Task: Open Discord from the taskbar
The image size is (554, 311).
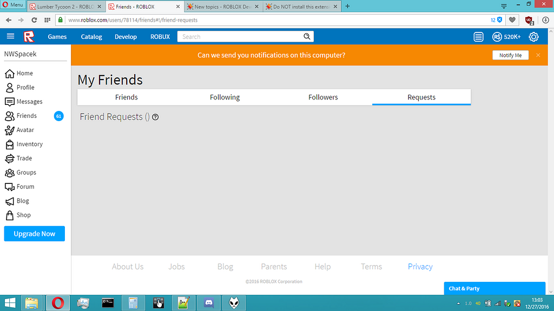Action: coord(209,303)
